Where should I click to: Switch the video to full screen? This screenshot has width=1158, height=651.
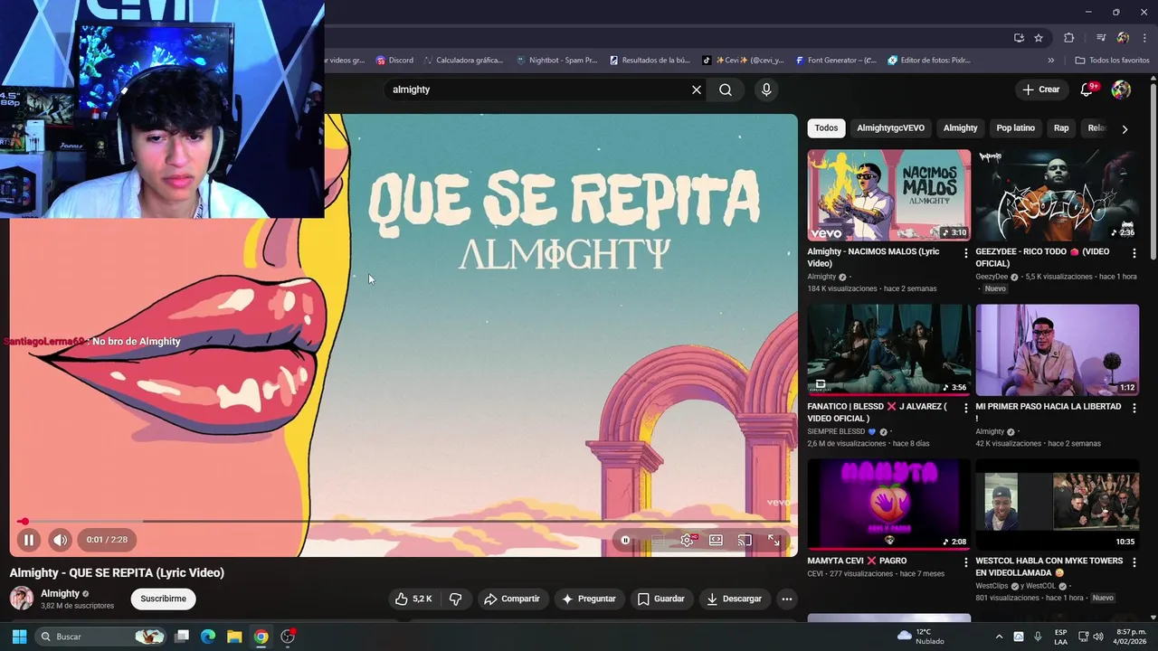click(x=774, y=540)
